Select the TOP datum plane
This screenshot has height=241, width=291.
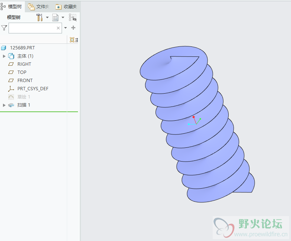point(22,72)
